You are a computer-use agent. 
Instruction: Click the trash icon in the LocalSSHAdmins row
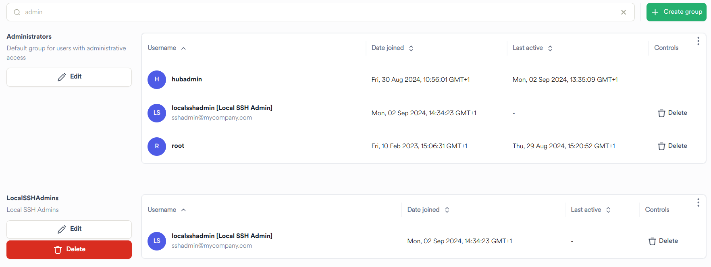click(653, 241)
